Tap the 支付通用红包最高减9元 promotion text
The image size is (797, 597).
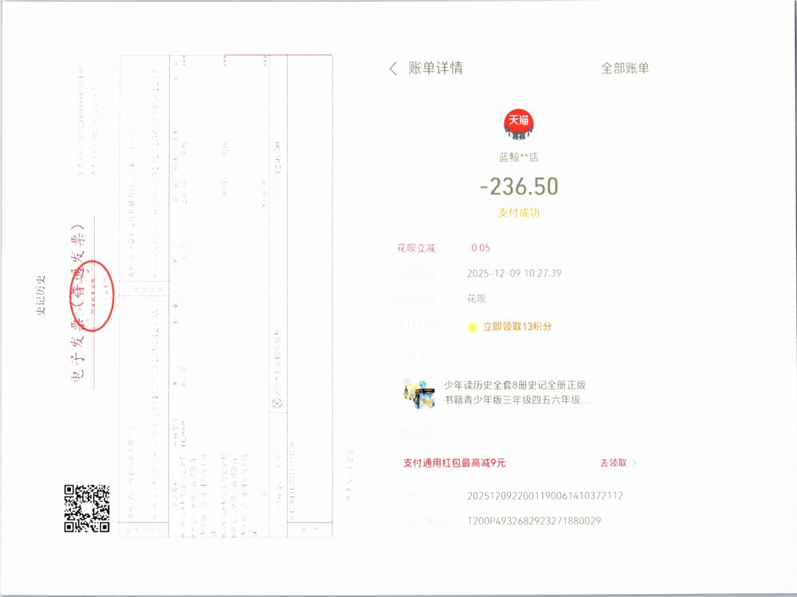[454, 463]
